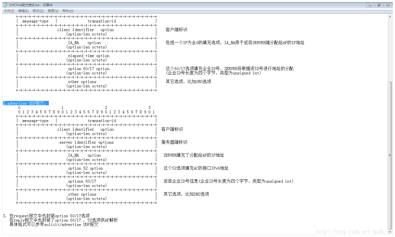Viewport: 395px width, 237px height.
Task: Click 'SERVER填充了分配给AP的IP地址' line
Action: (194, 155)
